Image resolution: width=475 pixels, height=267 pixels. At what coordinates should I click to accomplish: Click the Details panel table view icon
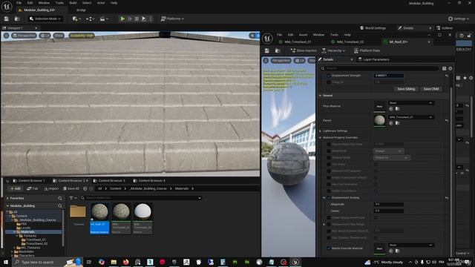coord(444,69)
